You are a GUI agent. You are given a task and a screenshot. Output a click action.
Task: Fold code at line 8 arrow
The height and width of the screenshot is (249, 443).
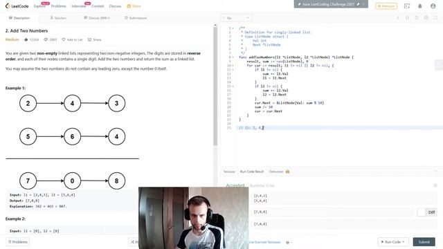coord(233,57)
